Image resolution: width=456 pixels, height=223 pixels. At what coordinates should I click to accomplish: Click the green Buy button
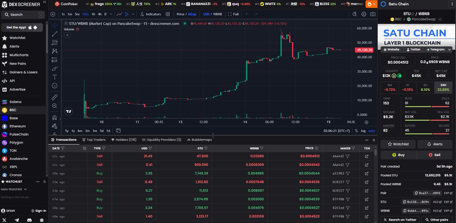tap(399, 155)
